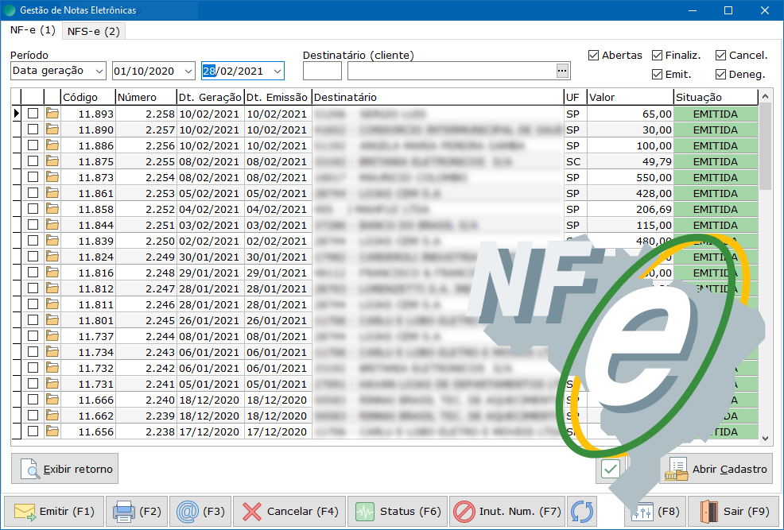Open the folder icon for código 11.812

tap(52, 288)
